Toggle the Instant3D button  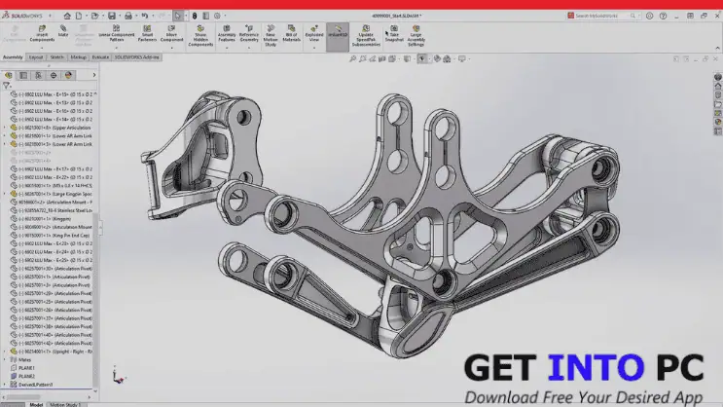338,36
